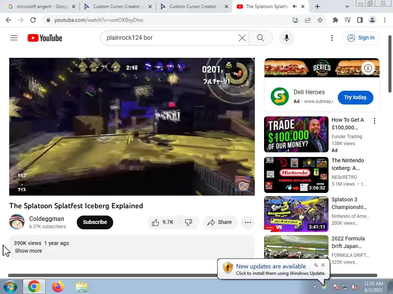
Task: Click Chrome icon in taskbar
Action: 34,286
